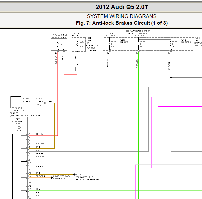This screenshot has width=202, height=199.
Task: Select "BLK/BLU" wire label at pin 4
Action: tap(40, 144)
